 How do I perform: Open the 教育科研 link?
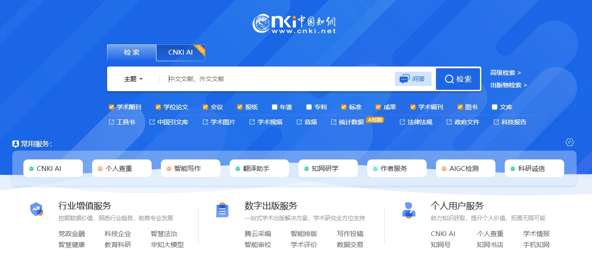[x=118, y=245]
